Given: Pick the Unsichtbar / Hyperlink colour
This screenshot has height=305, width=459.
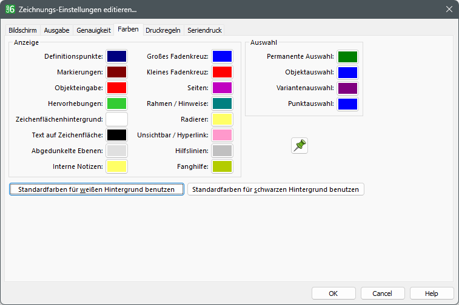Looking at the screenshot, I should click(x=222, y=136).
